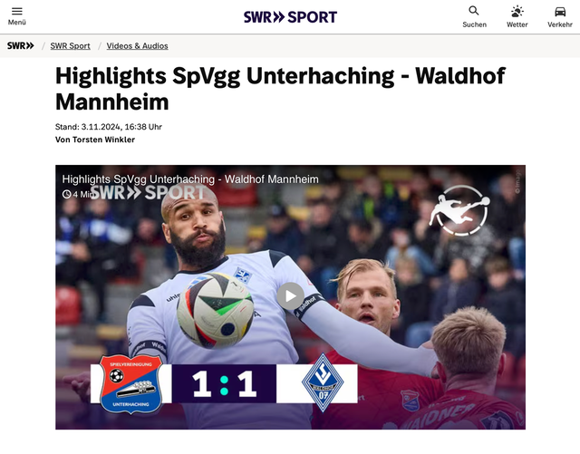Click the video title overlay text
Viewport: 580px width, 454px height.
(x=190, y=179)
